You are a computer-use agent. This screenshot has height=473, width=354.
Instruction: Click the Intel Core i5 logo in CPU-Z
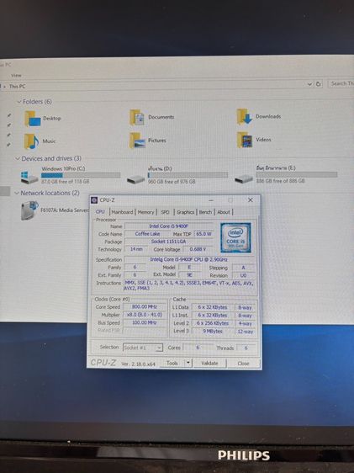(235, 237)
